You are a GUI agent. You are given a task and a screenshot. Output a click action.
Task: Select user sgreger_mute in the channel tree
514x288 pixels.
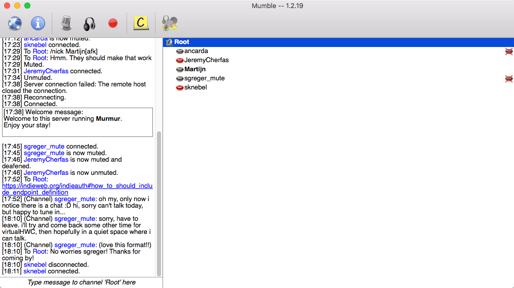[x=204, y=78]
